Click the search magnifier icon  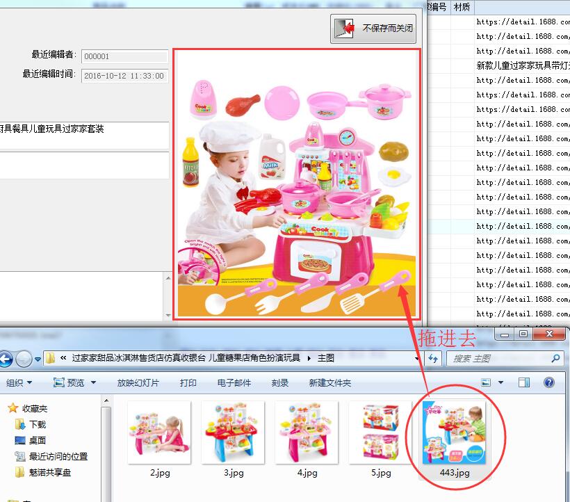(x=555, y=359)
